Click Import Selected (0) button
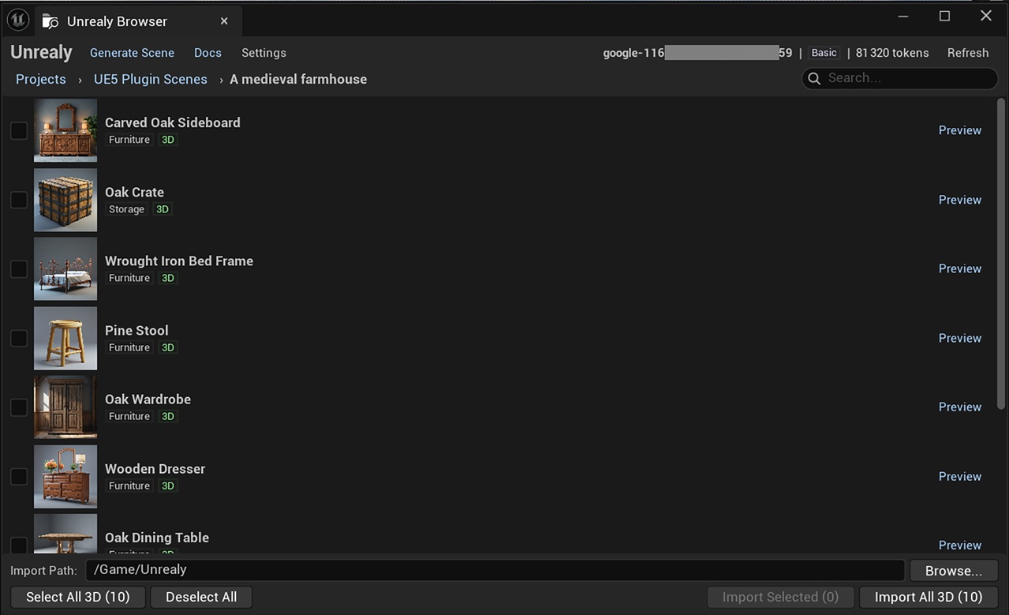This screenshot has height=615, width=1009. 780,597
